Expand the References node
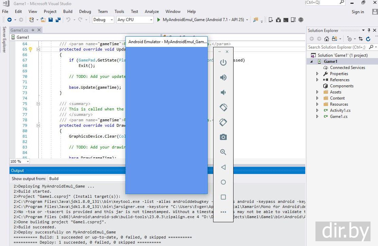 [x=317, y=80]
